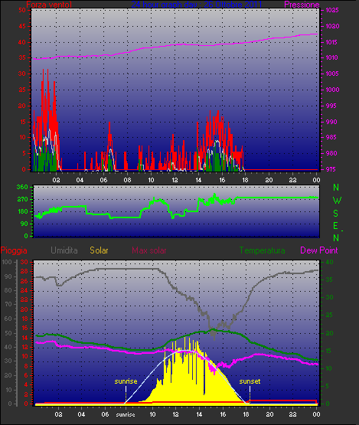Click the 1035 pressure axis value
359x425 pixels.
pyautogui.click(x=332, y=10)
